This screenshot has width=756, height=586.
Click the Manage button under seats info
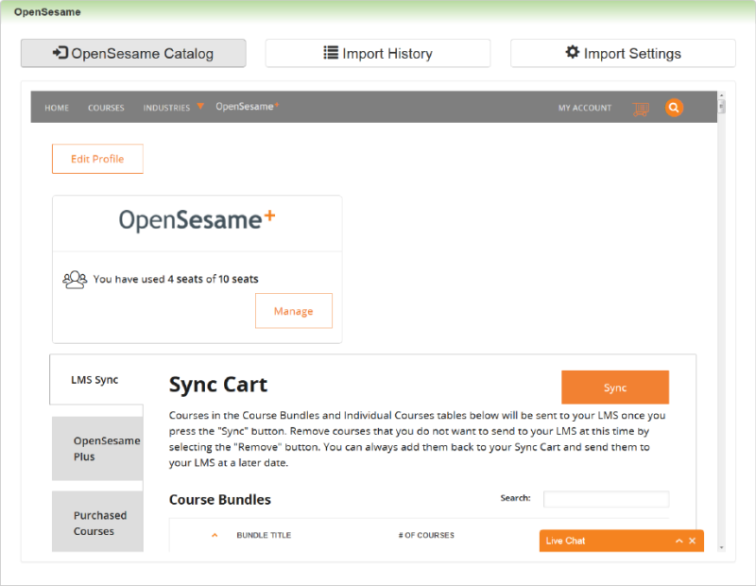click(294, 310)
